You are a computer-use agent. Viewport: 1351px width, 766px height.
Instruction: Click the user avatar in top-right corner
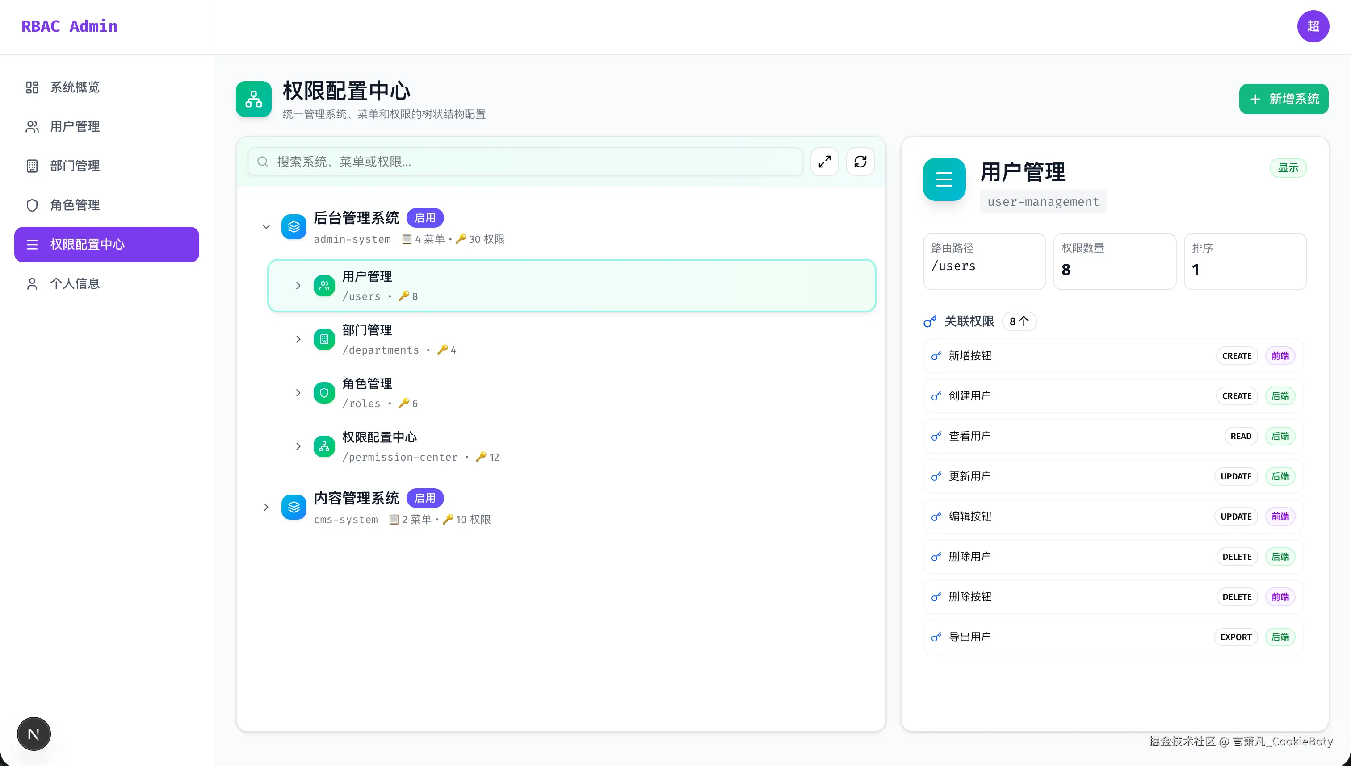1313,26
